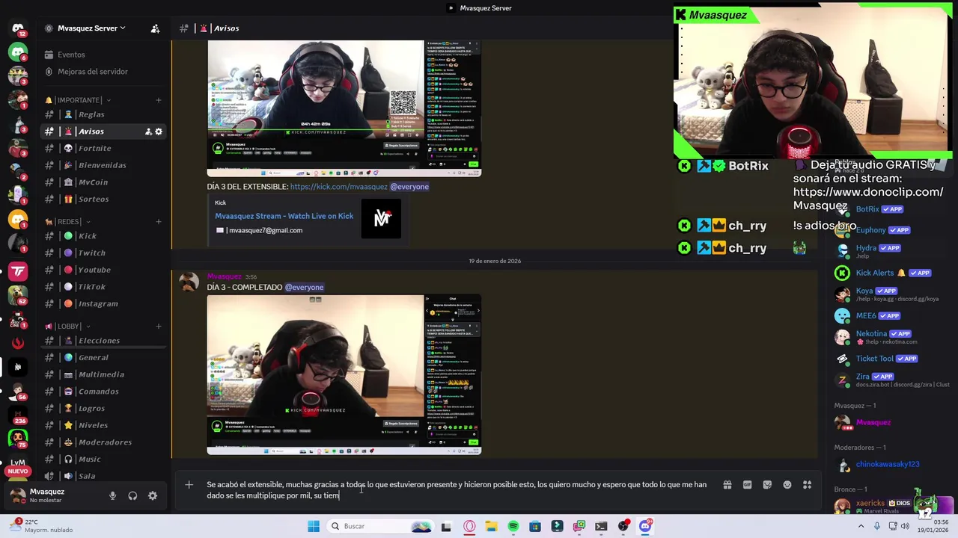The height and width of the screenshot is (538, 958).
Task: Select the Kick channel
Action: coord(102,236)
